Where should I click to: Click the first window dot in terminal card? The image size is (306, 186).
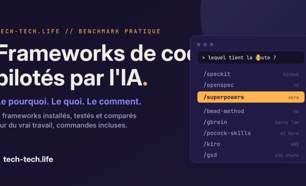pos(199,44)
